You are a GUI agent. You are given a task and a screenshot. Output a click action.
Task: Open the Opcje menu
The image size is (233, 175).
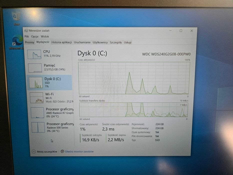pos(35,36)
